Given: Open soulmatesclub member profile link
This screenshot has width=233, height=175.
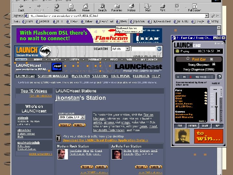Looking at the screenshot, I should (x=28, y=143).
